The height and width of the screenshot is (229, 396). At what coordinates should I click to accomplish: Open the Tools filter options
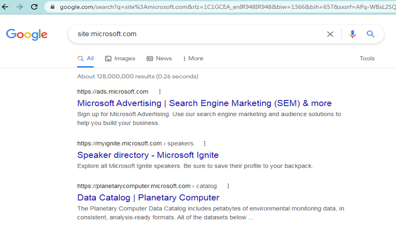367,58
